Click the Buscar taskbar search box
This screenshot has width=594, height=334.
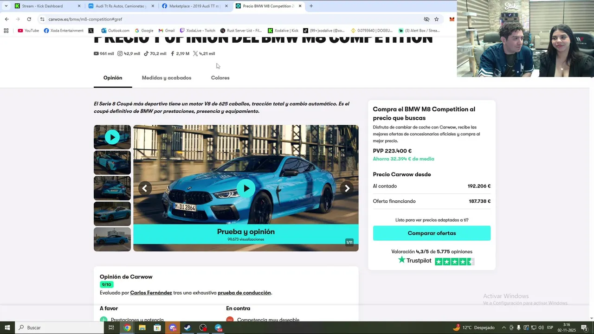click(x=59, y=328)
